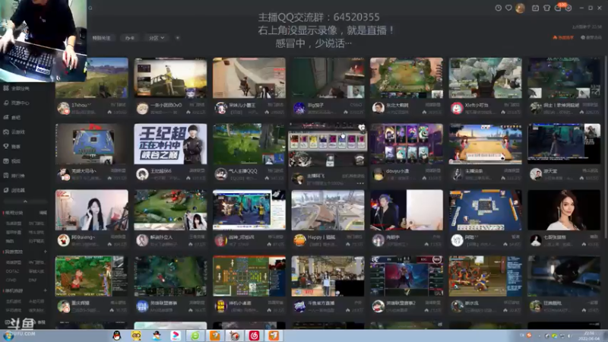Click 编辑 next to 常用分类

(43, 213)
